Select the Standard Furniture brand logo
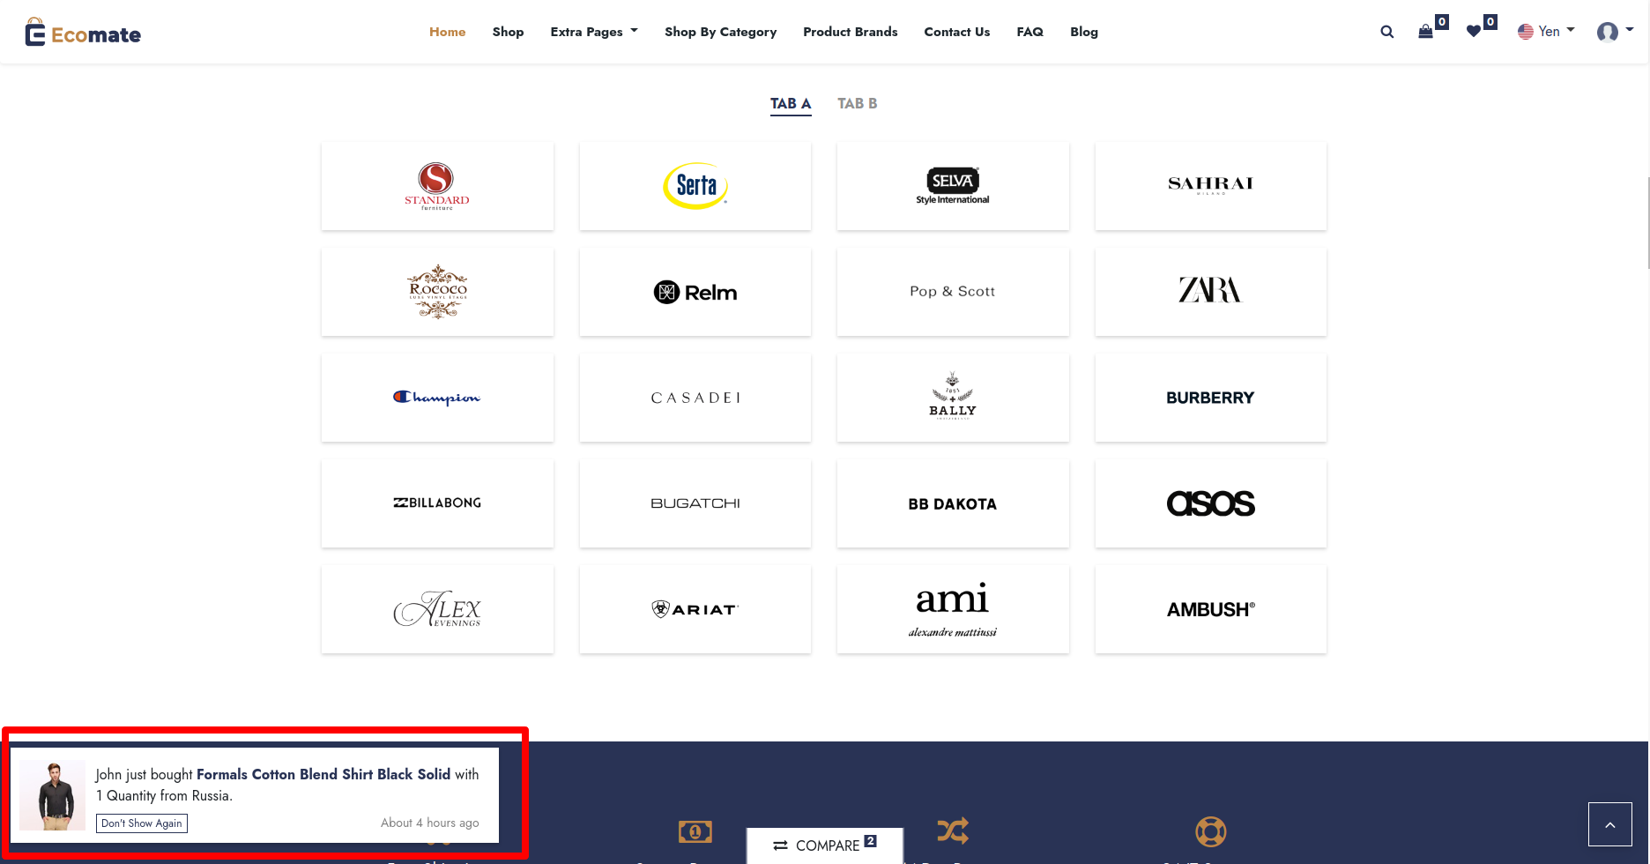1650x864 pixels. tap(437, 186)
